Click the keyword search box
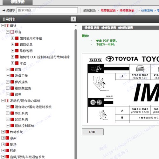Screen dimensions: 159x159 pyautogui.click(x=47, y=10)
